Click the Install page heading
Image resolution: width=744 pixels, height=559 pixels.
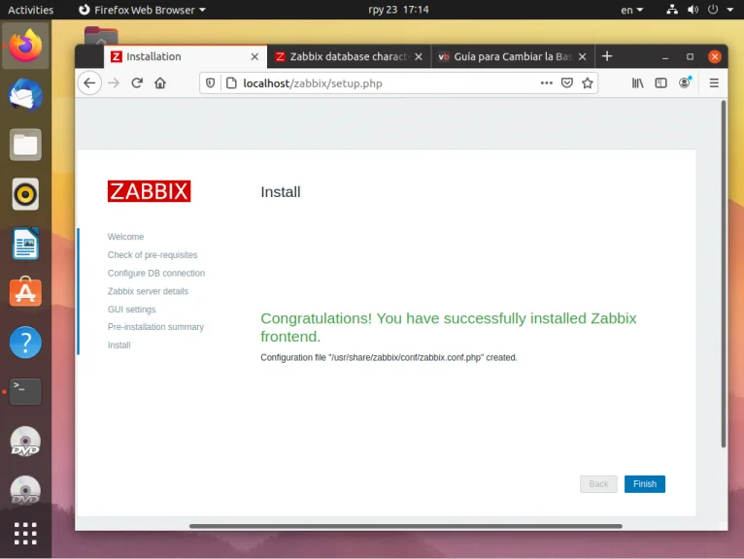coord(281,192)
